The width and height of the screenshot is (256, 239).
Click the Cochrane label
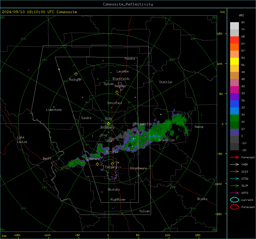(x=93, y=159)
